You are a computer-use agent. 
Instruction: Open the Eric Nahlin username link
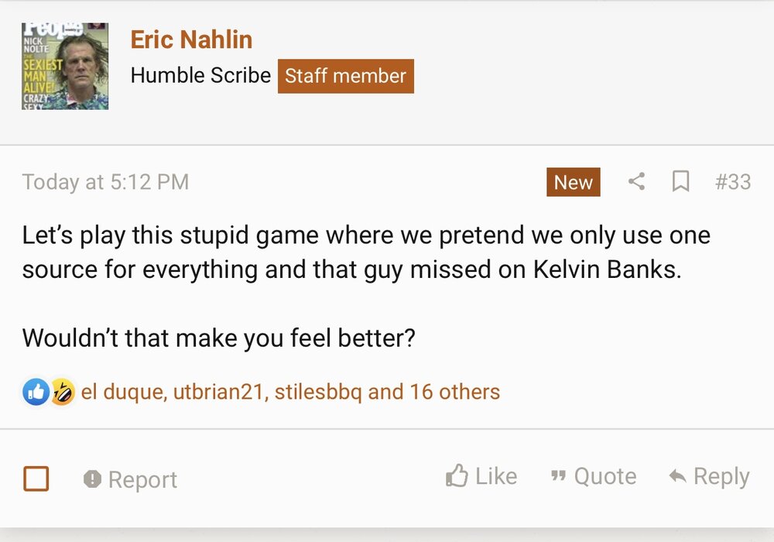click(x=191, y=39)
